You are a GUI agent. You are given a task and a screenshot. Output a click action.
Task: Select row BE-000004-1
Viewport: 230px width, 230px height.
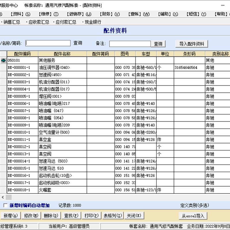tap(22, 89)
